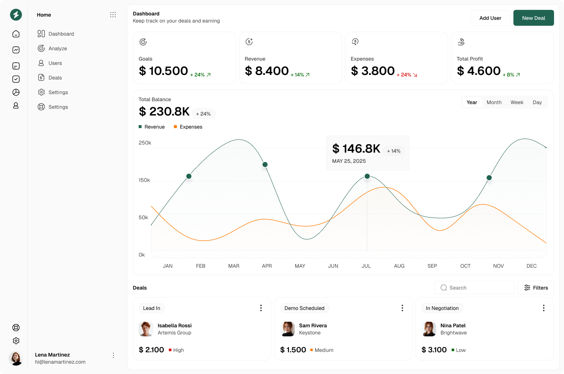This screenshot has width=564, height=374.
Task: Open the lifebuoy support icon at rail bottom
Action: tap(16, 328)
